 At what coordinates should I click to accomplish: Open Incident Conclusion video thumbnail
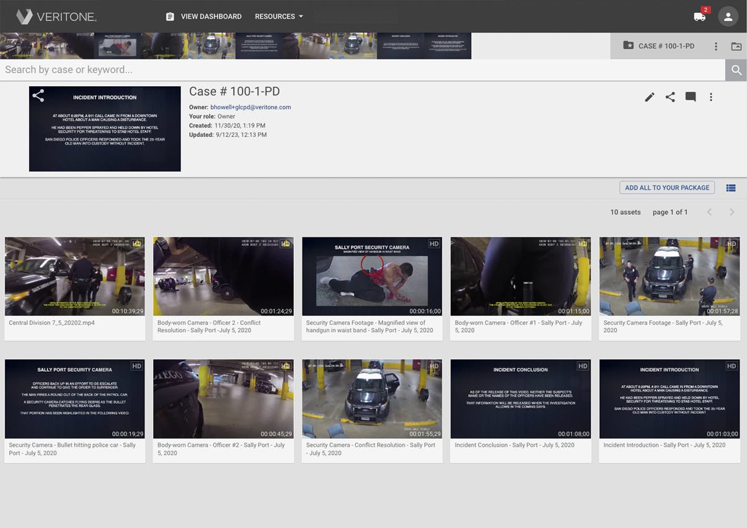[x=521, y=399]
